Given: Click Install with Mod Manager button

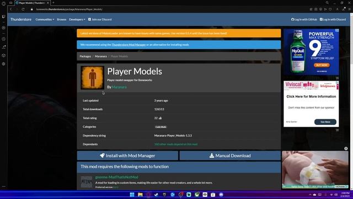Looking at the screenshot, I should [x=127, y=155].
